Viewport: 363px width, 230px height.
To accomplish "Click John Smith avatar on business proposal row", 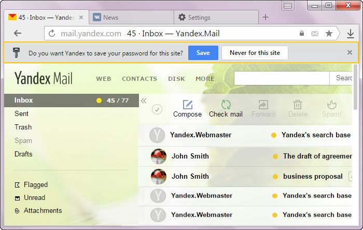I will click(x=159, y=177).
